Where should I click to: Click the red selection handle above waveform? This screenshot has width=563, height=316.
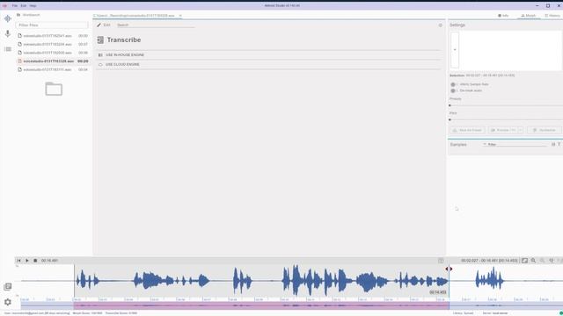(x=449, y=269)
